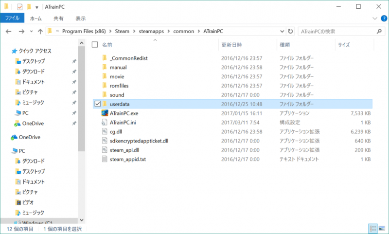Viewport: 389px width, 234px height.
Task: Click the common breadcrumb segment
Action: [184, 31]
